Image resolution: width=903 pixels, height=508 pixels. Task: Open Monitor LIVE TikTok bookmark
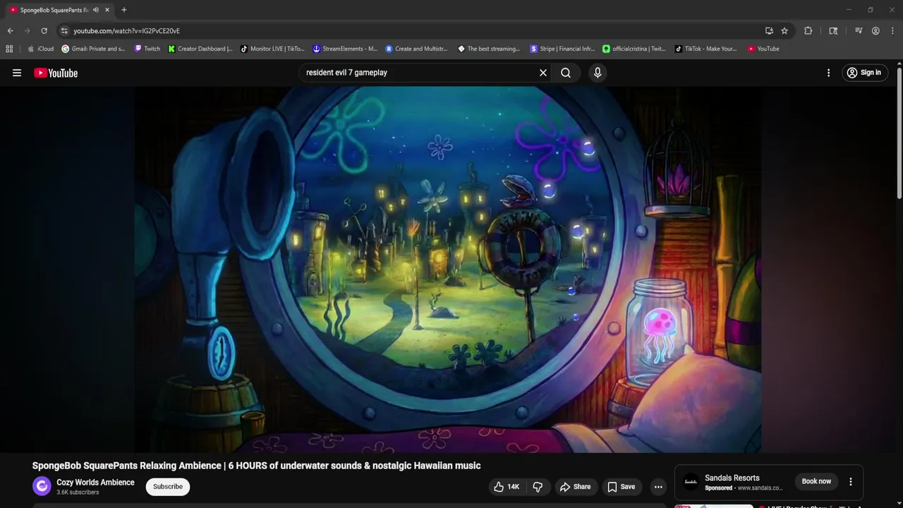[x=272, y=49]
